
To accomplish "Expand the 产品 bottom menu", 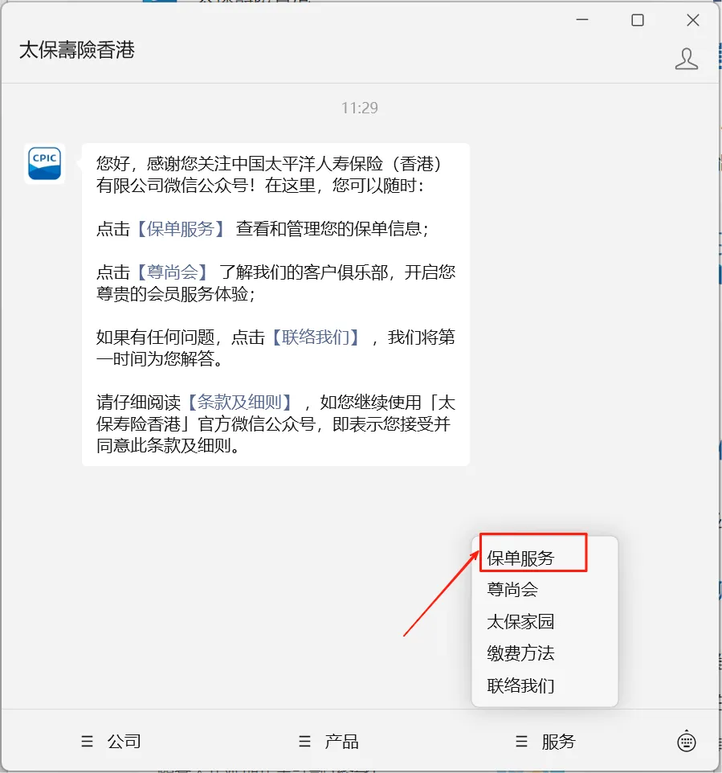I will pyautogui.click(x=328, y=742).
